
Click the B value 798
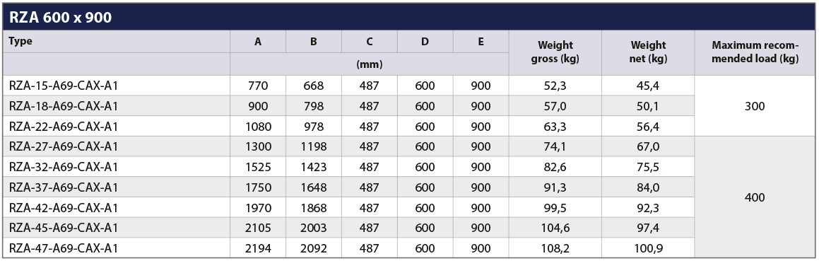[313, 106]
